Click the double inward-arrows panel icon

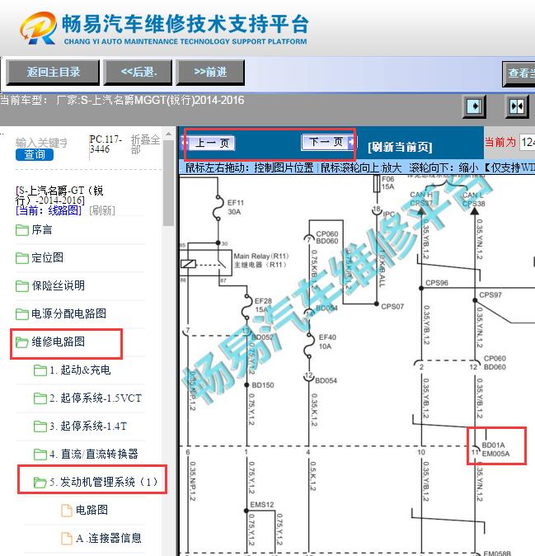[x=517, y=106]
